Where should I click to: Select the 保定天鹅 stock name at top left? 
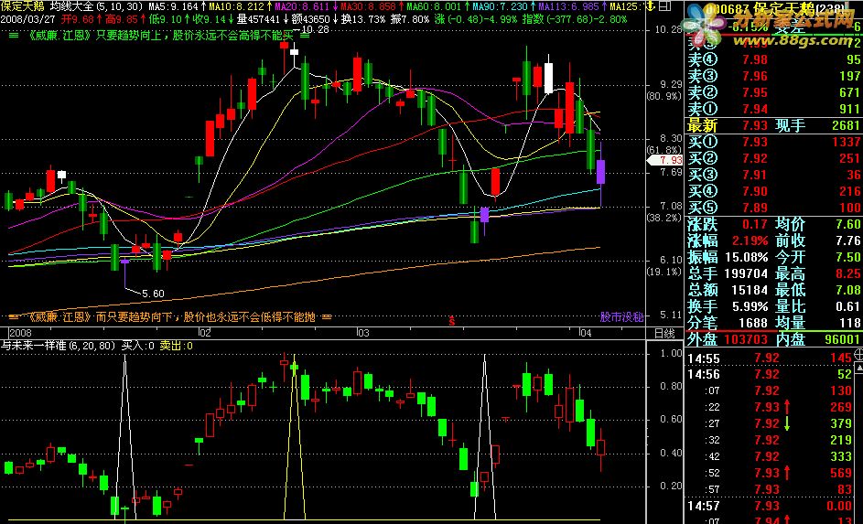click(23, 6)
